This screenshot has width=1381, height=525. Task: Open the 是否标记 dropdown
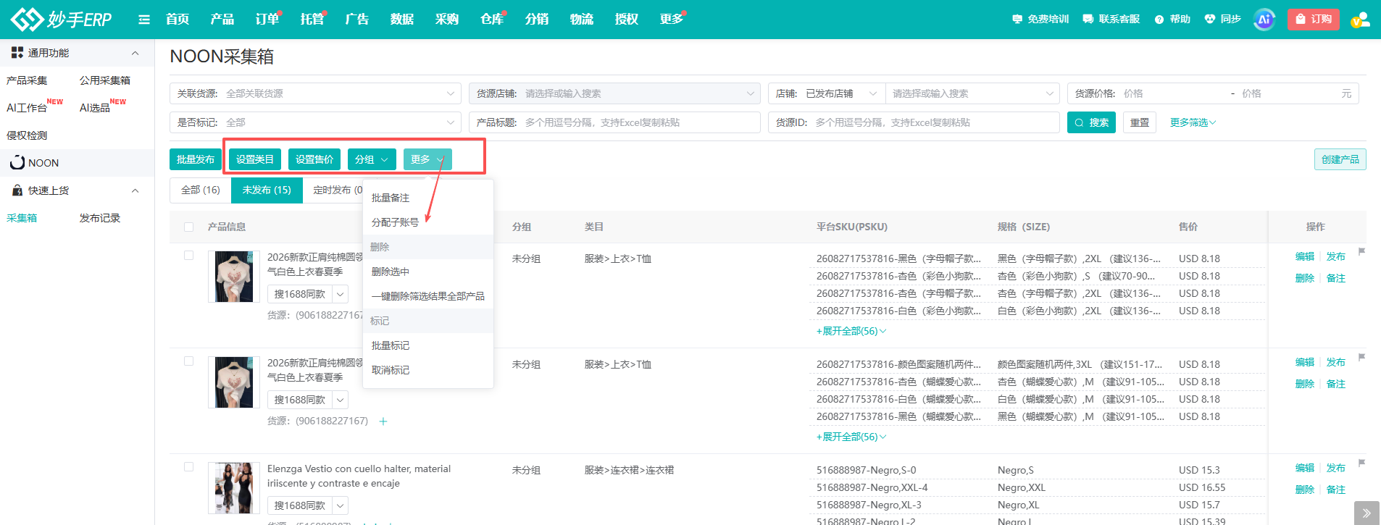(x=315, y=122)
